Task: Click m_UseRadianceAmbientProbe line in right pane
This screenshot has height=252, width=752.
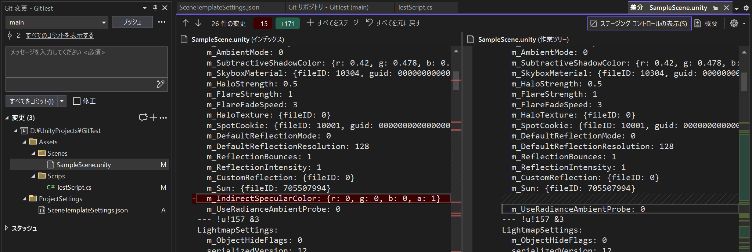Action: click(x=620, y=209)
